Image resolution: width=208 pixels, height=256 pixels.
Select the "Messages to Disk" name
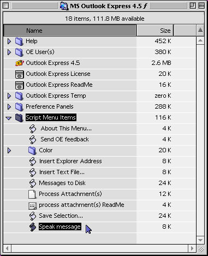pyautogui.click(x=62, y=183)
